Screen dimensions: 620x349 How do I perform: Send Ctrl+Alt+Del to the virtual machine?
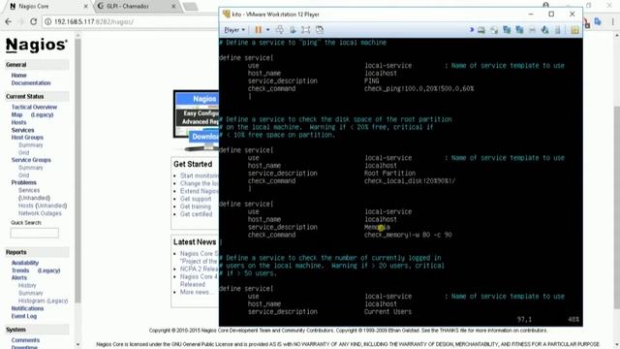(280, 30)
